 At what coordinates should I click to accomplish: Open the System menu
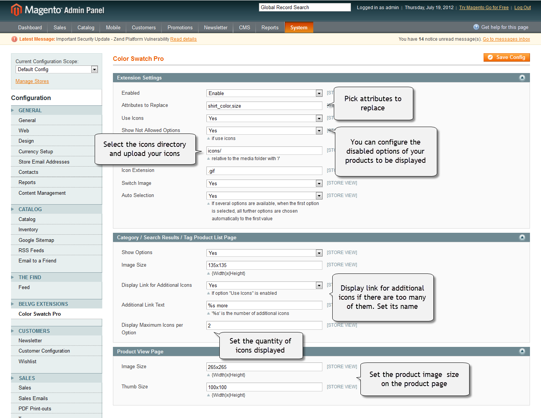tap(299, 27)
